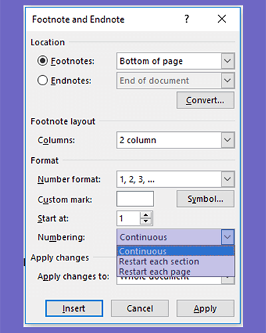This screenshot has width=266, height=333.
Task: Open the End of document dropdown arrow
Action: coord(227,81)
